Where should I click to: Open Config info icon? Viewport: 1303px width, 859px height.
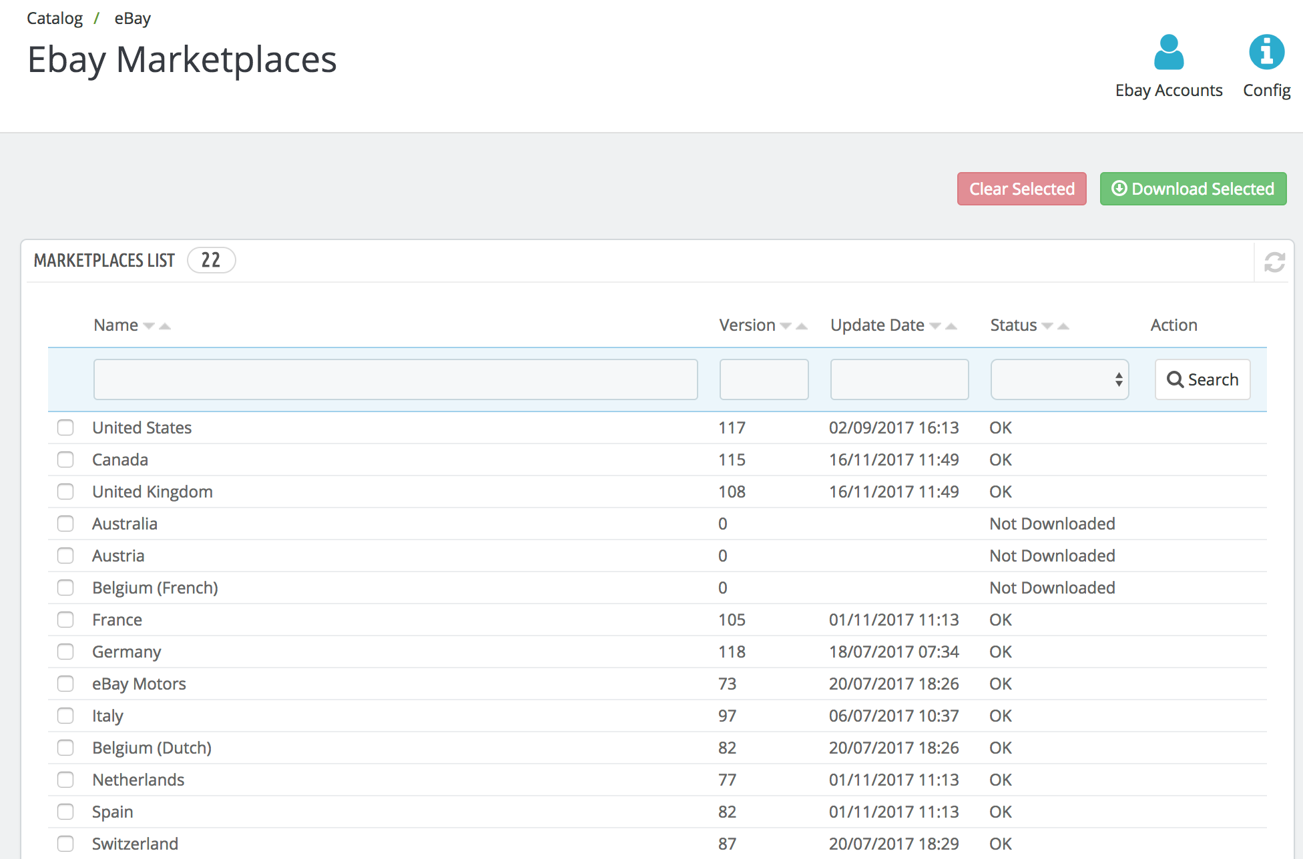coord(1266,52)
